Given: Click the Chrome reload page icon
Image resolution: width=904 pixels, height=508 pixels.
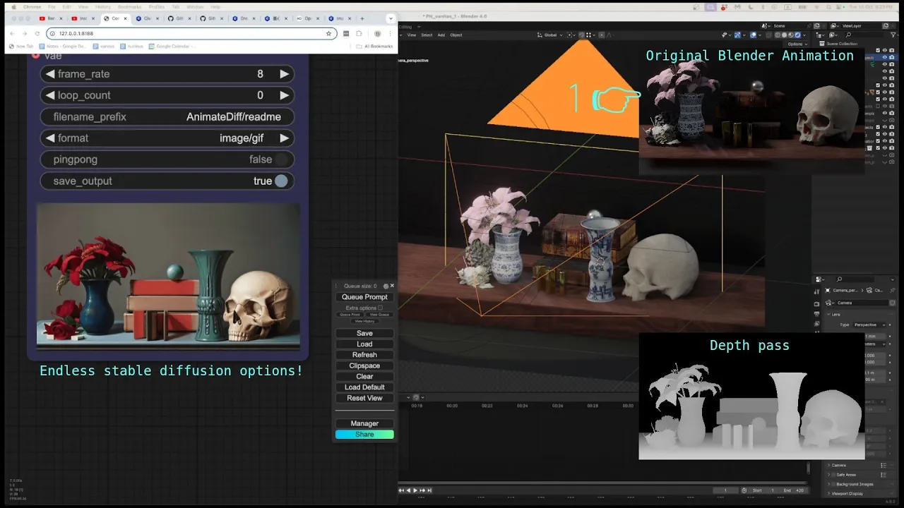Looking at the screenshot, I should [x=37, y=33].
